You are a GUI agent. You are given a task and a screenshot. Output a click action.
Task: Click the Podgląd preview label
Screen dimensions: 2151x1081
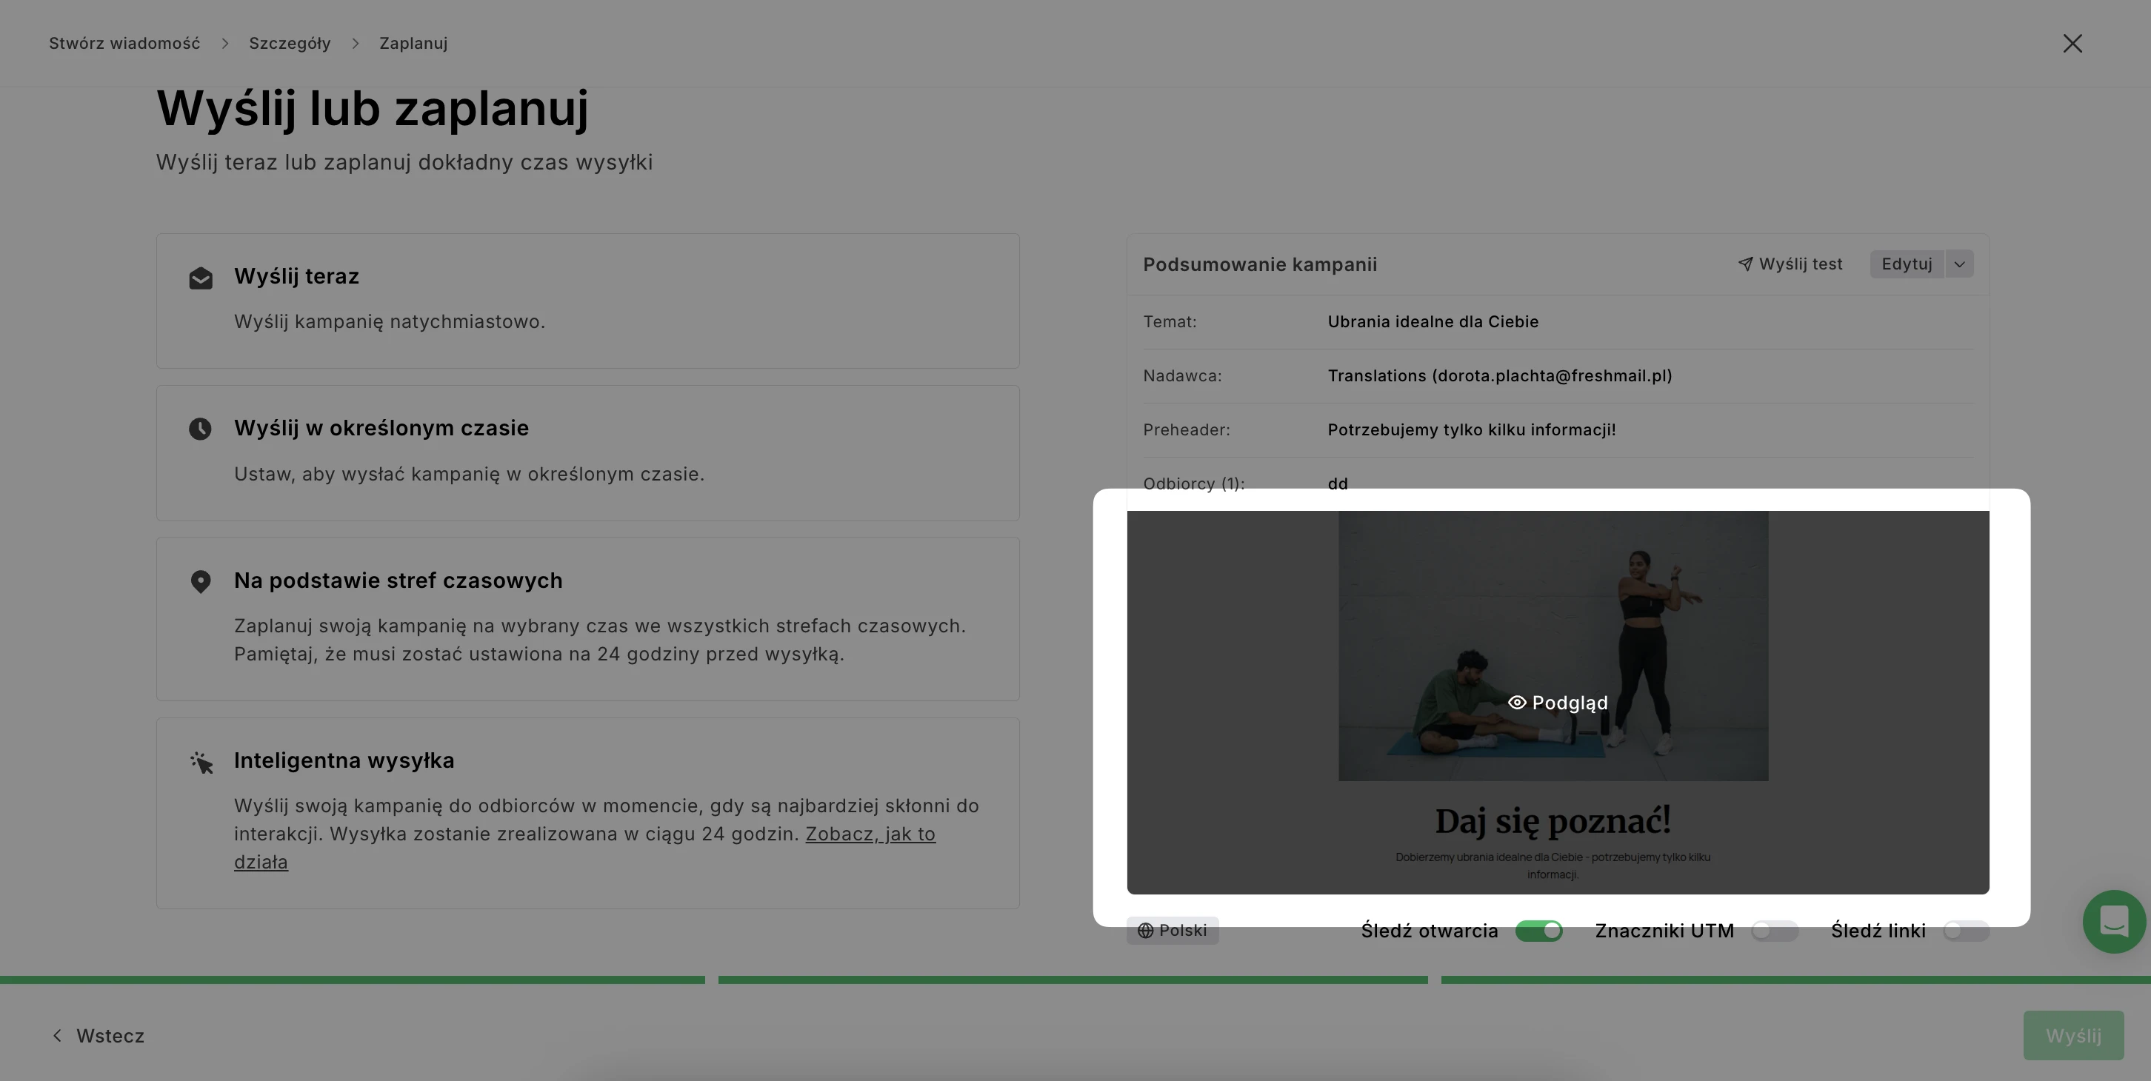tap(1569, 703)
